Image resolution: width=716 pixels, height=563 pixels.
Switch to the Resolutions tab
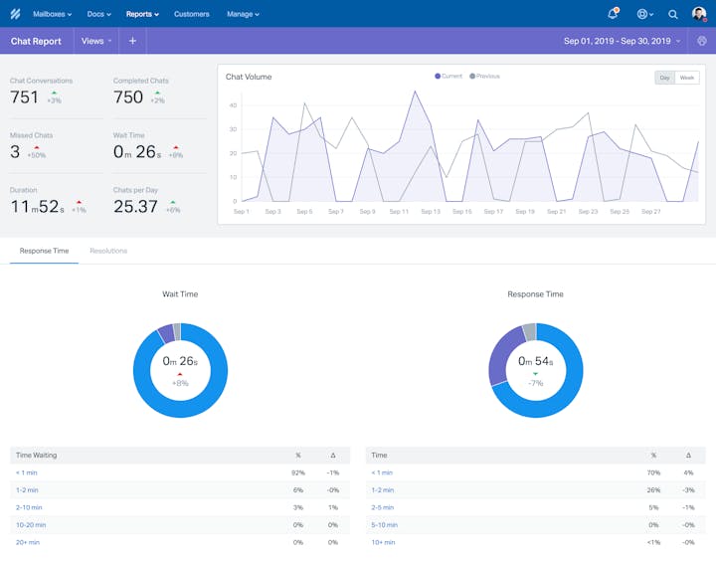(108, 251)
